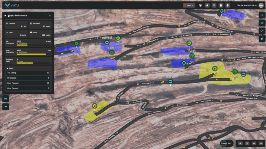Click the globe icon in top bar
266x149 pixels.
[x=228, y=5]
